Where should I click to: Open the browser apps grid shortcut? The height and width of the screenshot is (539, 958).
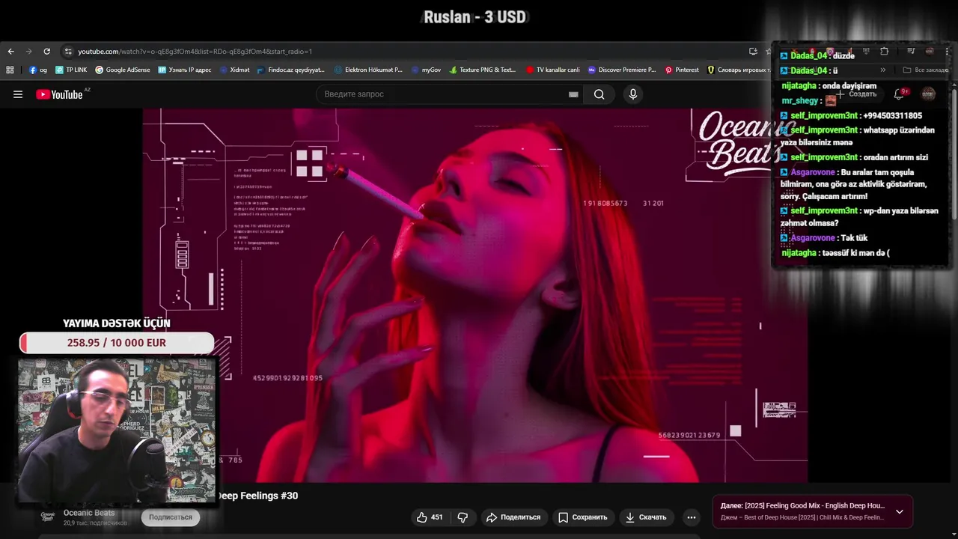[10, 70]
